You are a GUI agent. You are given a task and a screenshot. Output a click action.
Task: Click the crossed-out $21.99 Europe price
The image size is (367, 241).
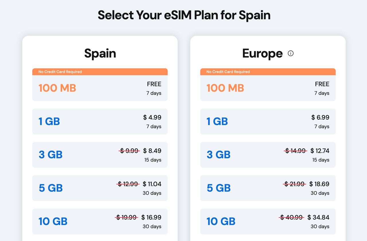(x=294, y=184)
